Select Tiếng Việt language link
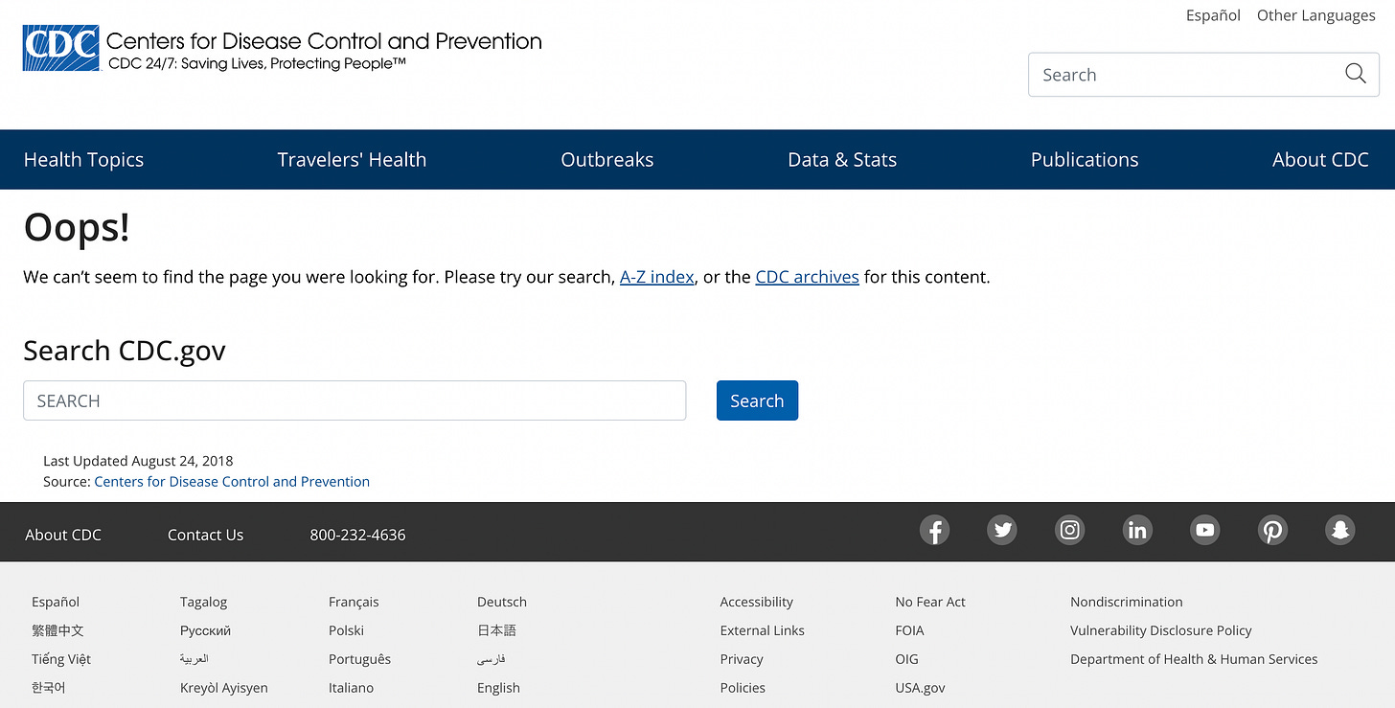 click(x=61, y=659)
